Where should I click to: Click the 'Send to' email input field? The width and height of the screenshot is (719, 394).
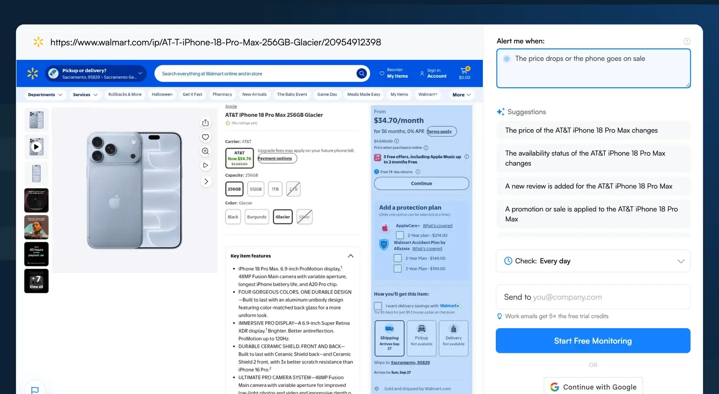coord(593,297)
